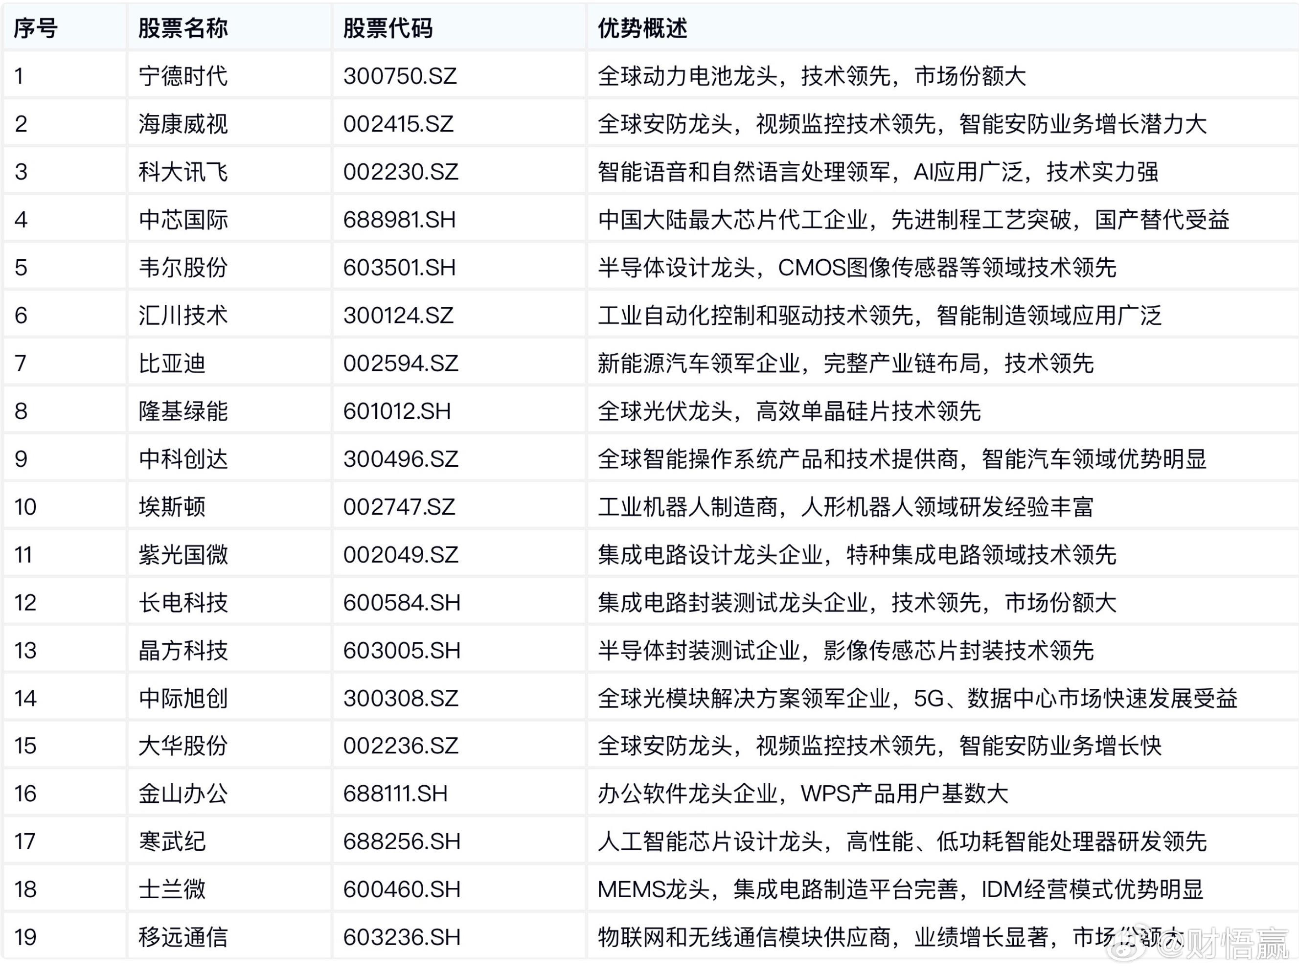1299x975 pixels.
Task: Select stock code 603005.SH
Action: (402, 650)
